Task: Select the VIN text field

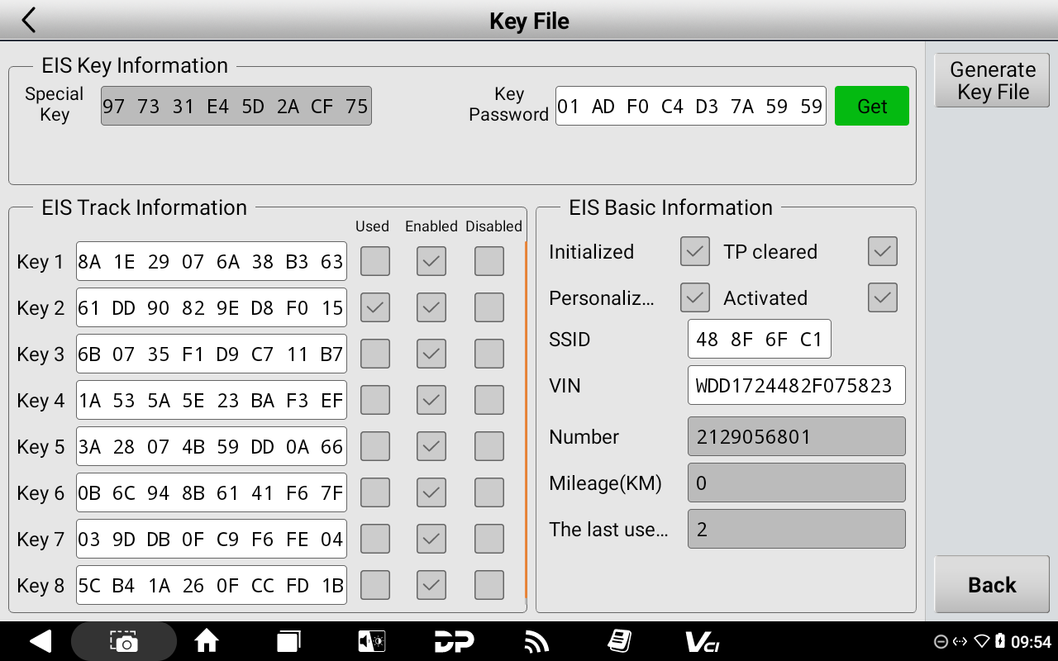Action: 796,385
